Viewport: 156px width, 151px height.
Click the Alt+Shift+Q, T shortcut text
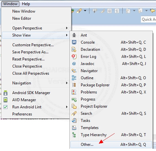[133, 135]
